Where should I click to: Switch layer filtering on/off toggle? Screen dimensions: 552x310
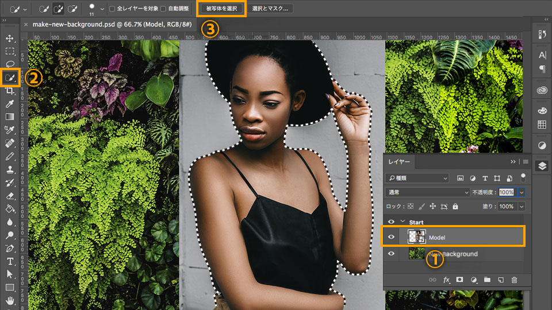coord(523,177)
